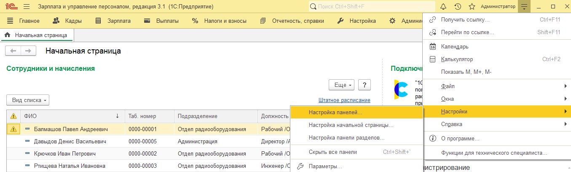Click the back navigation arrow
The height and width of the screenshot is (172, 571).
click(x=13, y=51)
